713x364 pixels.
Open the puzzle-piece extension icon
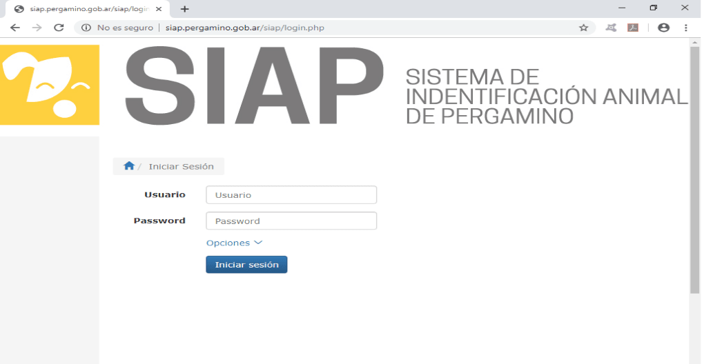[x=611, y=28]
